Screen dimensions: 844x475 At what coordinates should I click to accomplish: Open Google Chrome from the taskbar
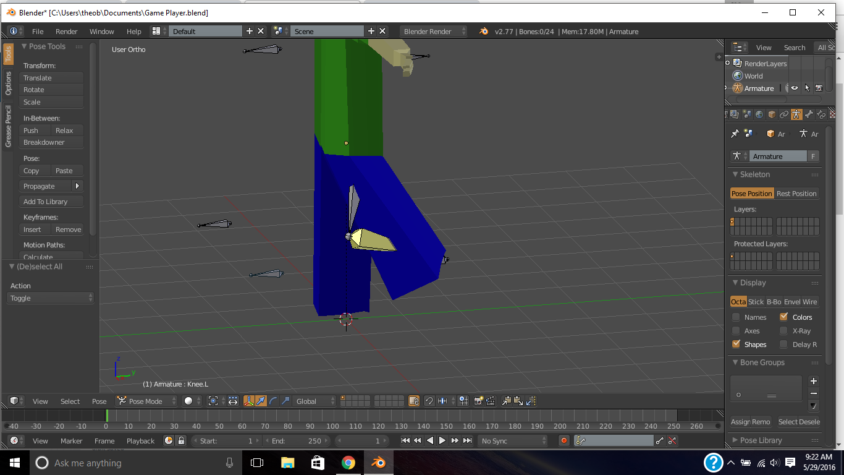[x=348, y=463]
